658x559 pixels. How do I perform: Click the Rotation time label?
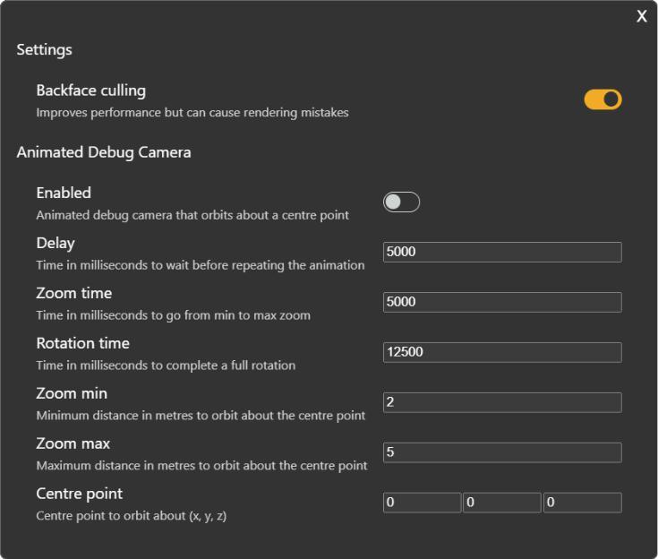[x=82, y=343]
